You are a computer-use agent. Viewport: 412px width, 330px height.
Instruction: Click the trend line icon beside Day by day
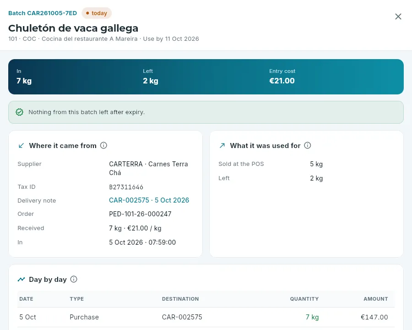pyautogui.click(x=21, y=280)
